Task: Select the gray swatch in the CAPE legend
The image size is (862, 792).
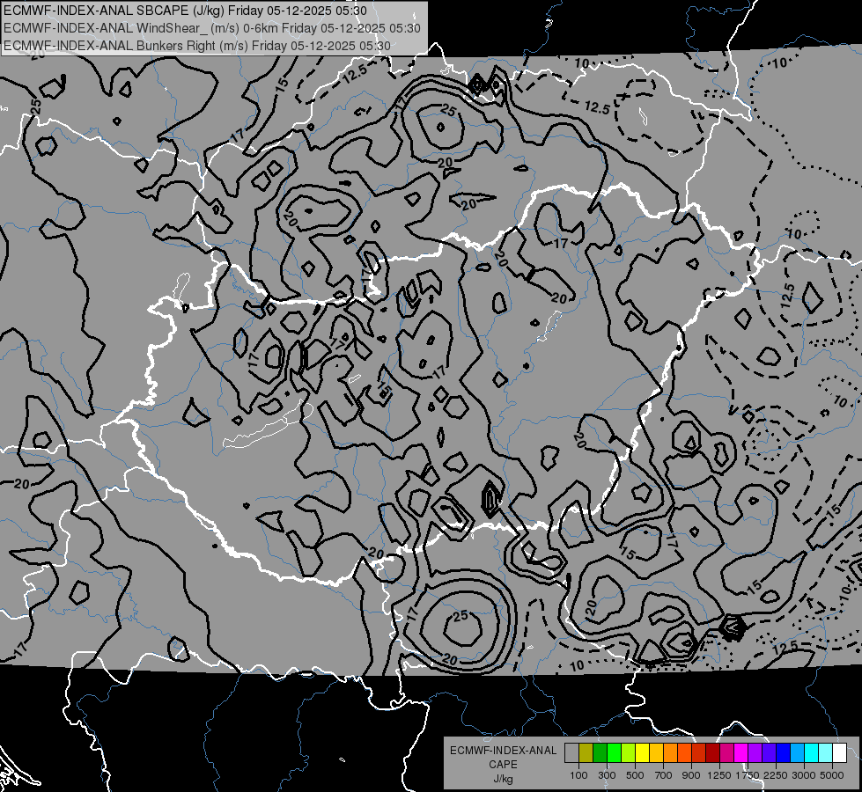Action: (x=571, y=752)
